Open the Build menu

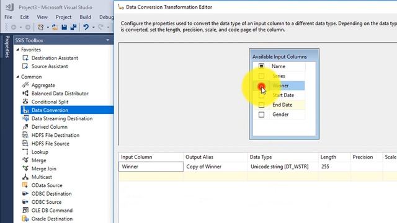86,17
